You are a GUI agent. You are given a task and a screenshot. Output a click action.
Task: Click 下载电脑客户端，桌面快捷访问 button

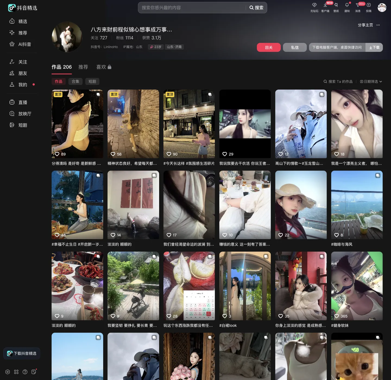pos(337,47)
